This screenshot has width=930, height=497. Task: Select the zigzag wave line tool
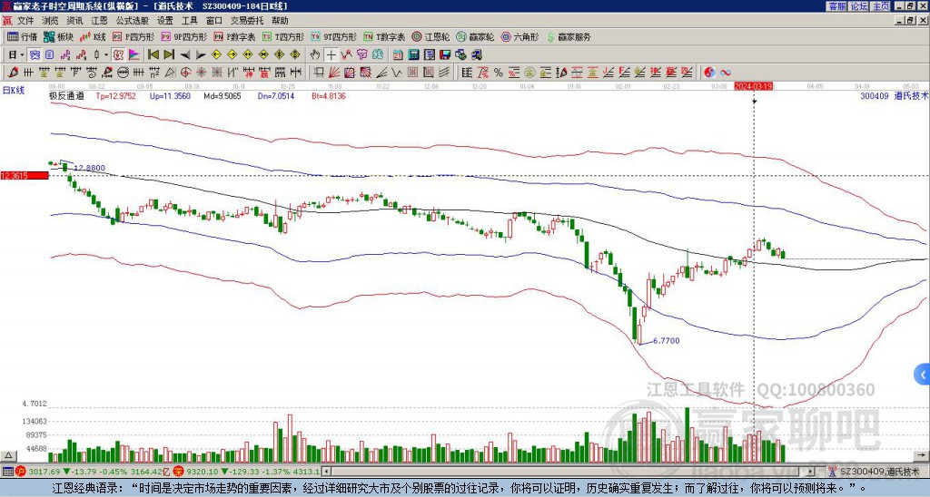point(398,73)
